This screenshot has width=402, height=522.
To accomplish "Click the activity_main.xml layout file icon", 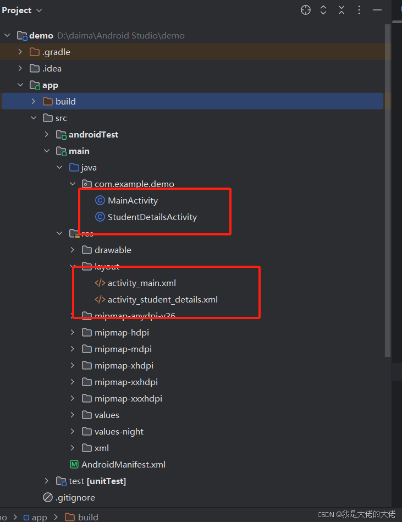I will point(100,283).
